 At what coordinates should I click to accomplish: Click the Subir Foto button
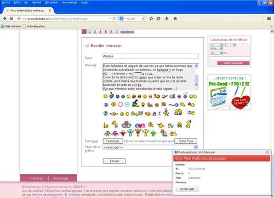[186, 141]
